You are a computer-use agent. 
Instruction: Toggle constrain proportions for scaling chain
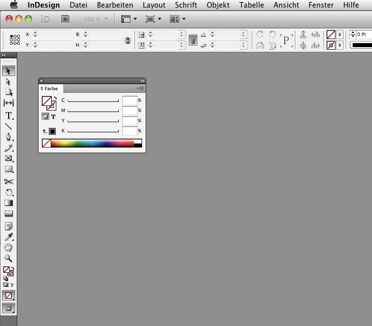[x=193, y=40]
